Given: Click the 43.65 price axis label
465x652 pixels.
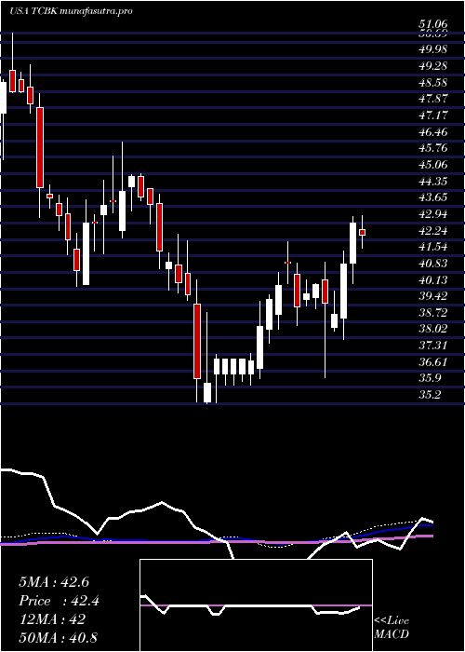Looking at the screenshot, I should (x=432, y=197).
